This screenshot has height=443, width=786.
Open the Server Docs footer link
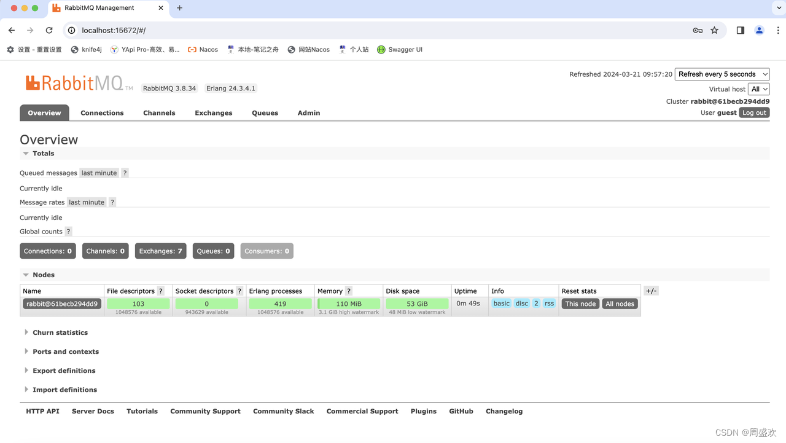pyautogui.click(x=93, y=412)
